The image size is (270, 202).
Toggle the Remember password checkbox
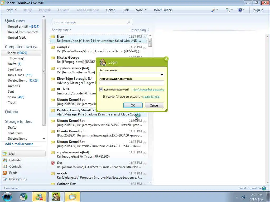(x=101, y=89)
